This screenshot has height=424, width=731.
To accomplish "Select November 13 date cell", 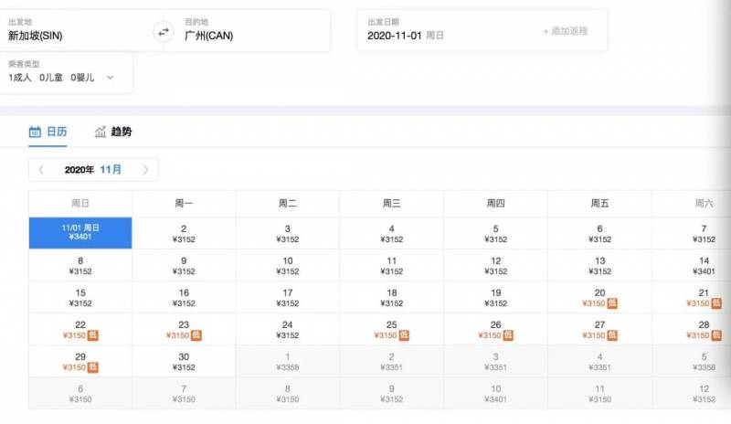I will click(599, 265).
